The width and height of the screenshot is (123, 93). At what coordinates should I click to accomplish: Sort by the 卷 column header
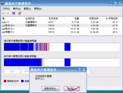[13, 18]
